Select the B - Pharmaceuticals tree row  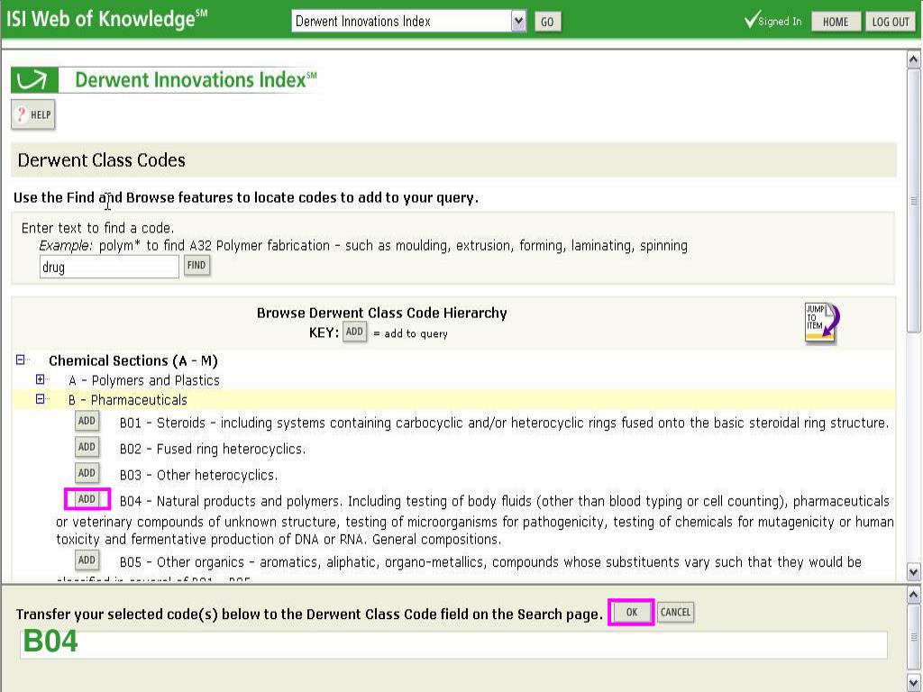[x=453, y=399]
